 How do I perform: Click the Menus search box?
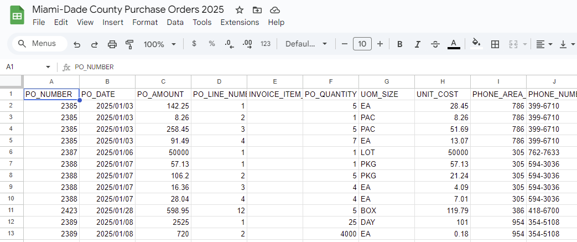coord(40,44)
